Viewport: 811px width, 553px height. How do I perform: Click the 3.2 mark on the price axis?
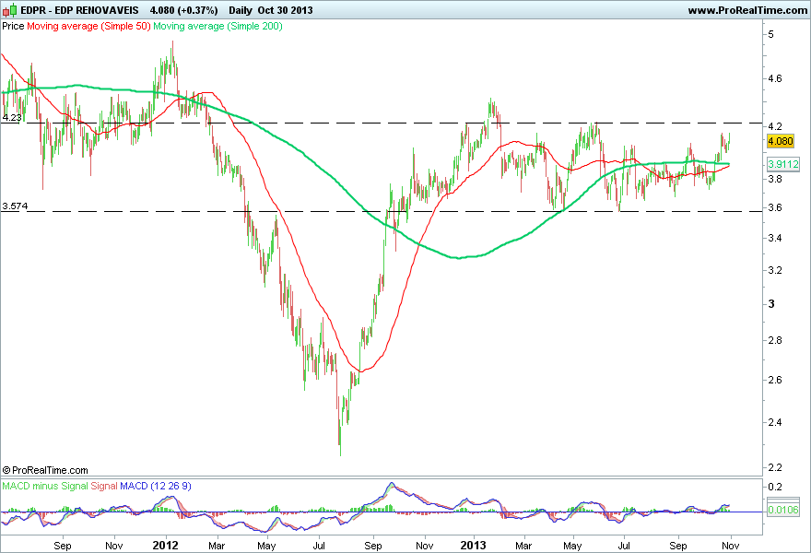[775, 270]
